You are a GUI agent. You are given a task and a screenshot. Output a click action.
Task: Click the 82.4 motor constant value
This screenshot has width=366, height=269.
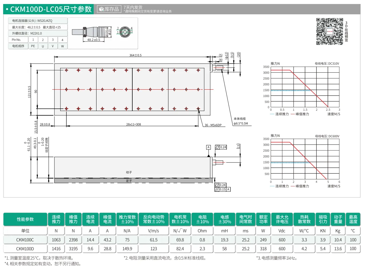[x=180, y=248]
